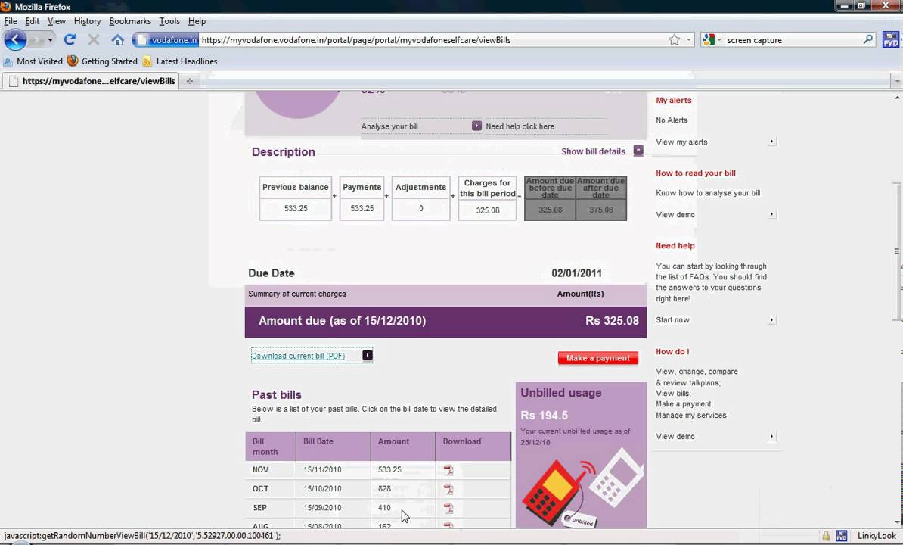This screenshot has height=545, width=903.
Task: Click the unbilled usage phones illustration
Action: [x=582, y=487]
